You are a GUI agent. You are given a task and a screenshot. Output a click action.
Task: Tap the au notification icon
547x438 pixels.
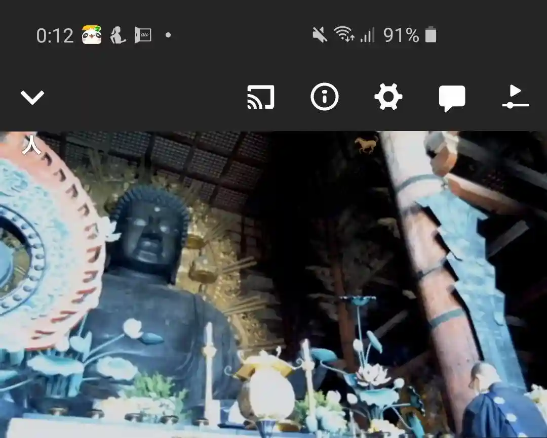[x=143, y=35]
